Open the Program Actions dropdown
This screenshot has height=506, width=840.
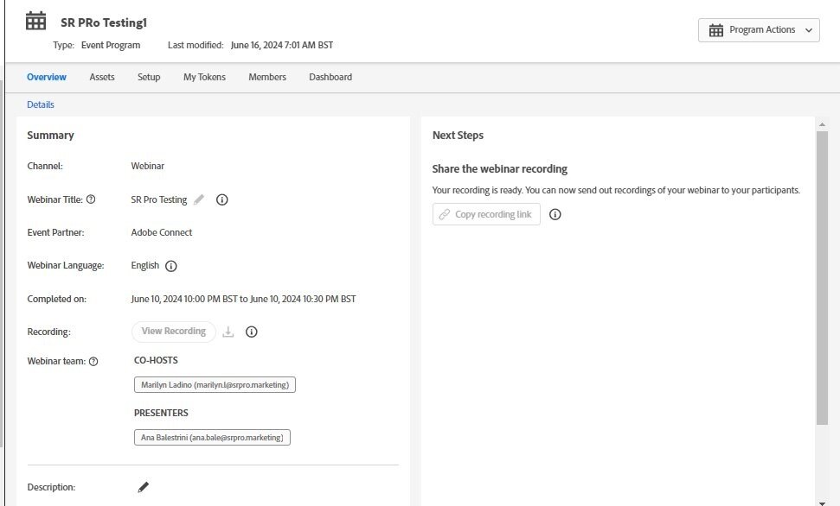pos(759,30)
